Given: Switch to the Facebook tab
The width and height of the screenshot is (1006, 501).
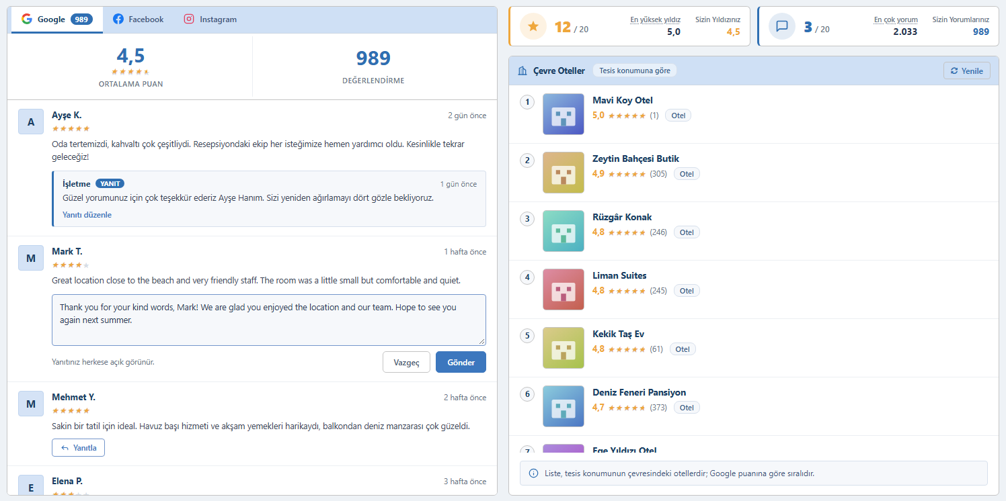Looking at the screenshot, I should [x=138, y=19].
